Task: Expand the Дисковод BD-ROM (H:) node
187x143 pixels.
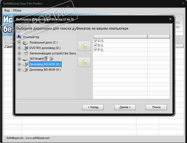Action: point(19,70)
